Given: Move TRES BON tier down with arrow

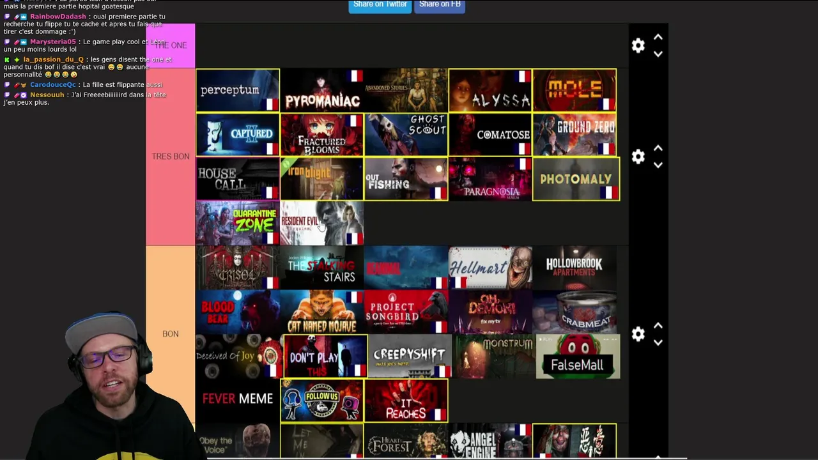Looking at the screenshot, I should pos(658,165).
